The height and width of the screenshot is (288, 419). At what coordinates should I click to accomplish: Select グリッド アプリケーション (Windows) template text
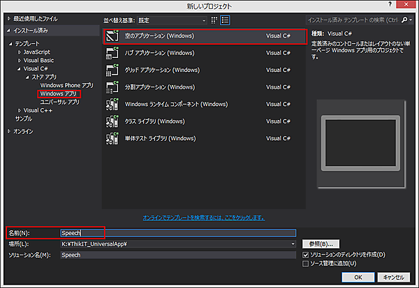click(x=162, y=70)
